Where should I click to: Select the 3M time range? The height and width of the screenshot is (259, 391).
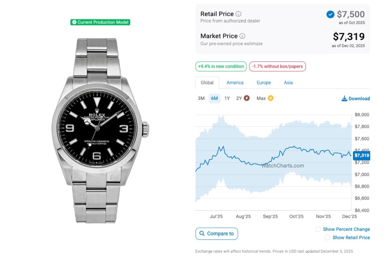click(201, 98)
